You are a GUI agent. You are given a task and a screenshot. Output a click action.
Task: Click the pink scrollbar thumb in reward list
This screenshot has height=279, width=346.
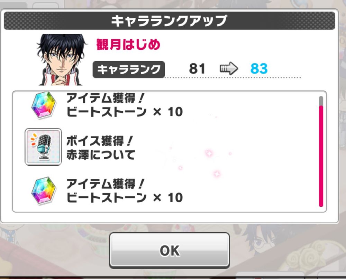(x=321, y=156)
